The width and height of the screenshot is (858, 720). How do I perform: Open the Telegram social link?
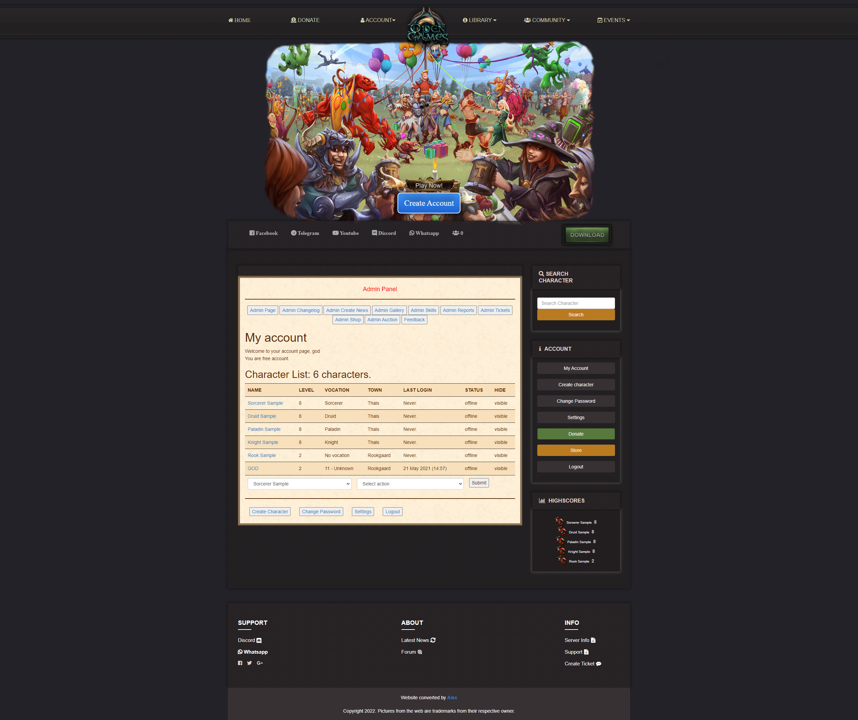coord(305,233)
